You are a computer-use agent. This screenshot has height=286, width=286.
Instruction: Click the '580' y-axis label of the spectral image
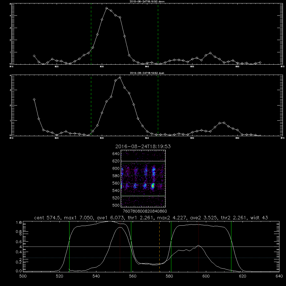116,176
